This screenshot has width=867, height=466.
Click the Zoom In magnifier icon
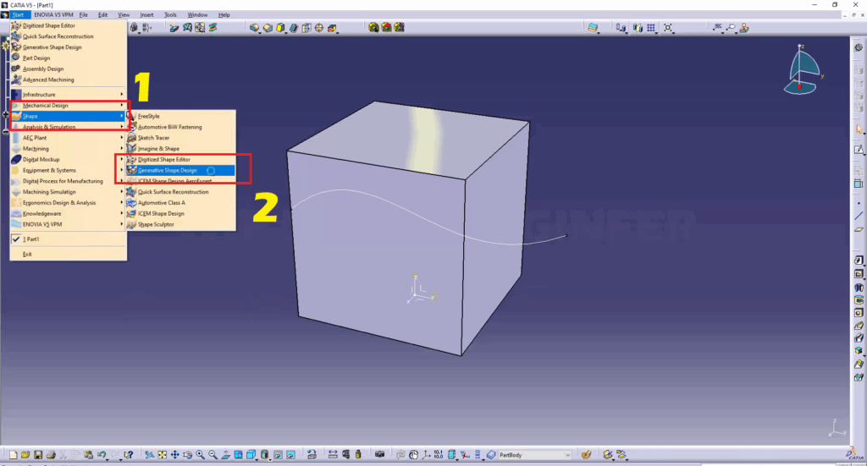pos(200,455)
